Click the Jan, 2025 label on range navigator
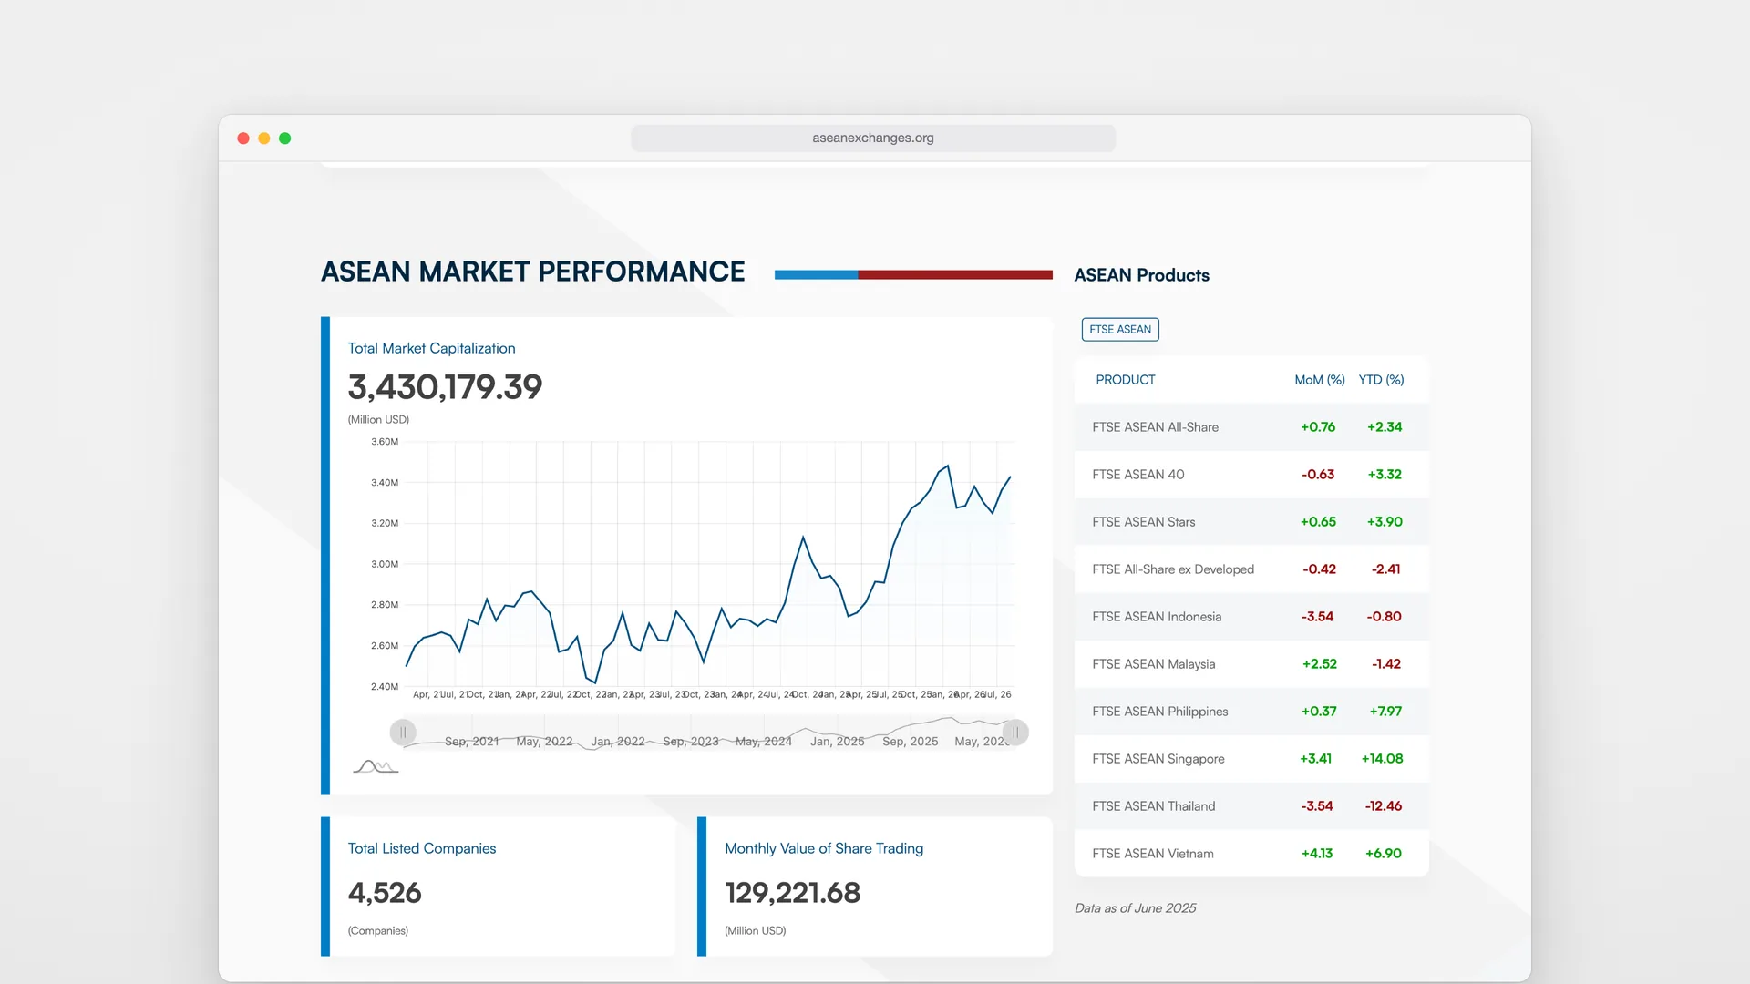This screenshot has height=984, width=1750. 837,742
